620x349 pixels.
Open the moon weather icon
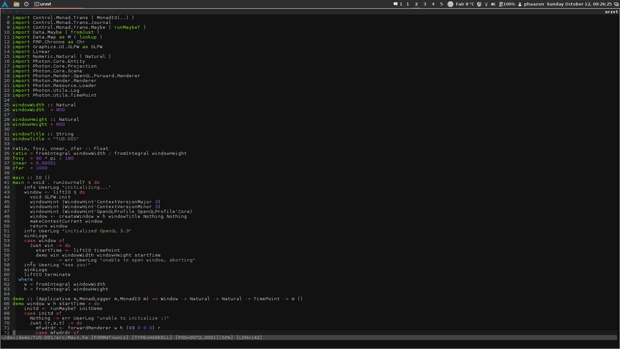point(450,4)
